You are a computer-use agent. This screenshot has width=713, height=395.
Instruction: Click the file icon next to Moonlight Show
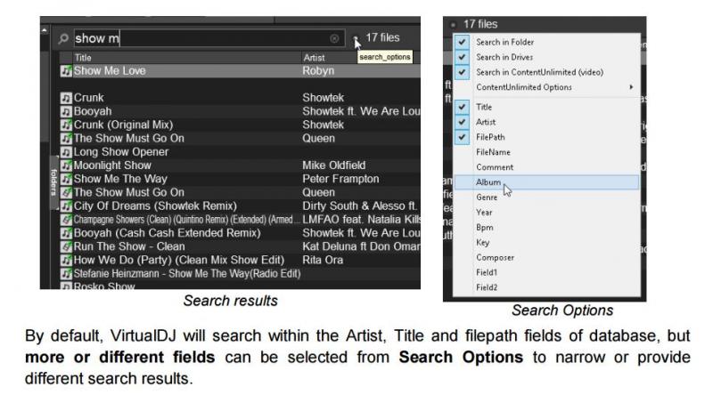(66, 165)
